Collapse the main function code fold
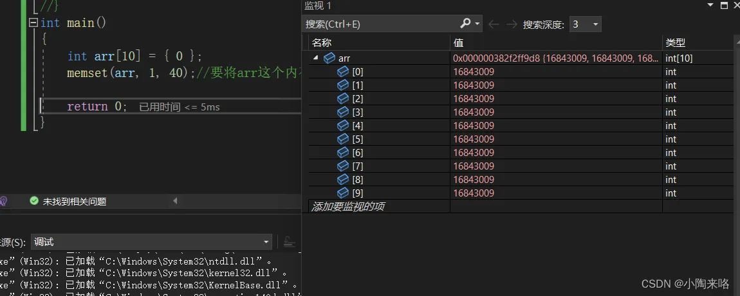740x296 pixels. point(33,22)
